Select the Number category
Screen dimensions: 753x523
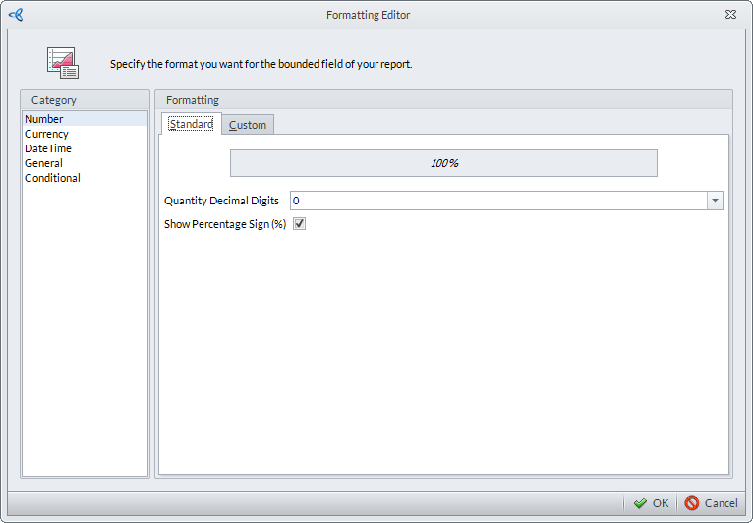coord(44,119)
